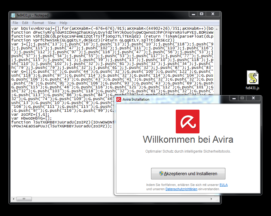Click the 'function VprfChwVSXk' code line
This screenshot has width=271, height=216.
93,40
